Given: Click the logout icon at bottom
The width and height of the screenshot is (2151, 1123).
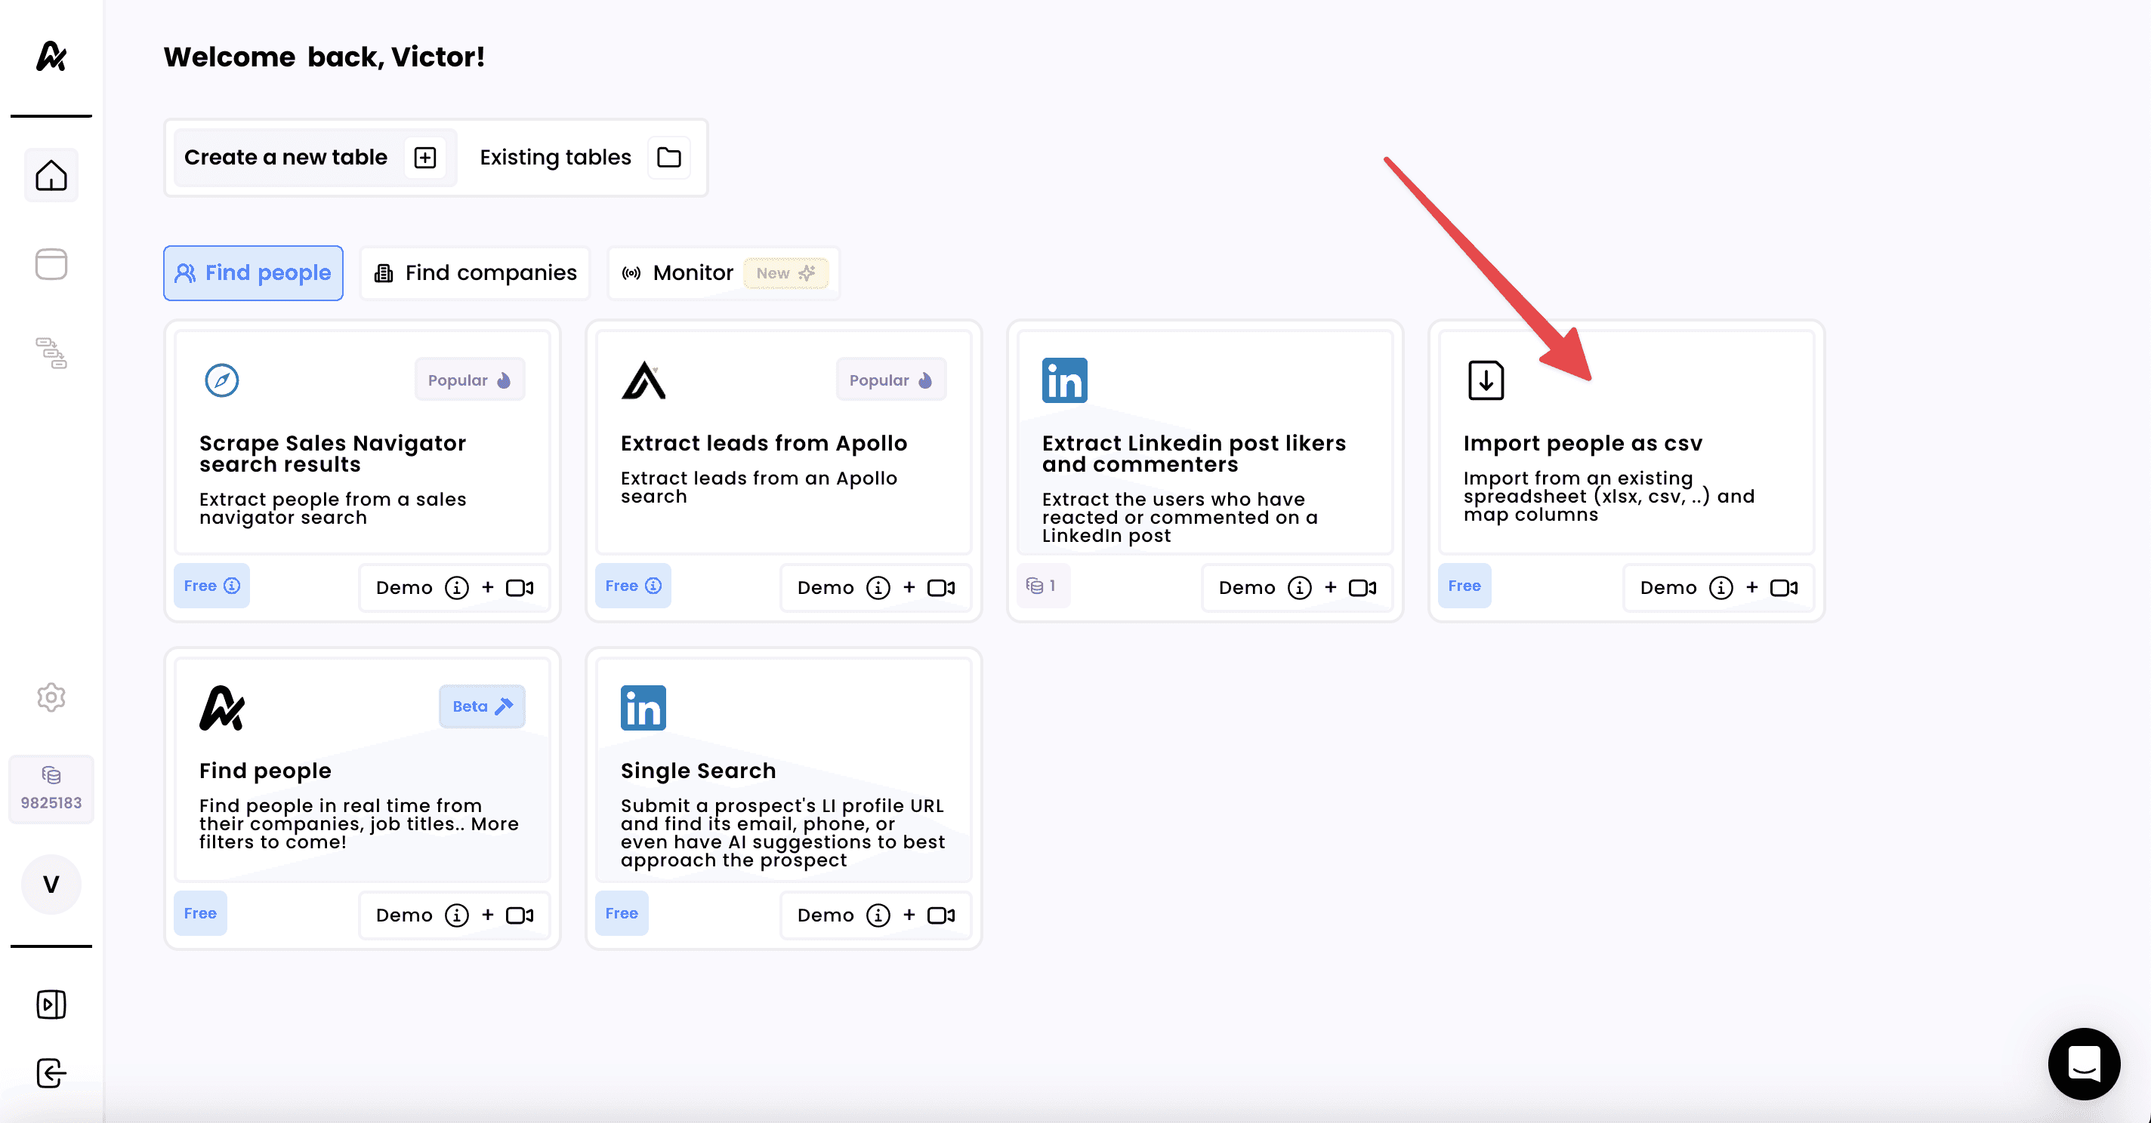Looking at the screenshot, I should (x=51, y=1073).
